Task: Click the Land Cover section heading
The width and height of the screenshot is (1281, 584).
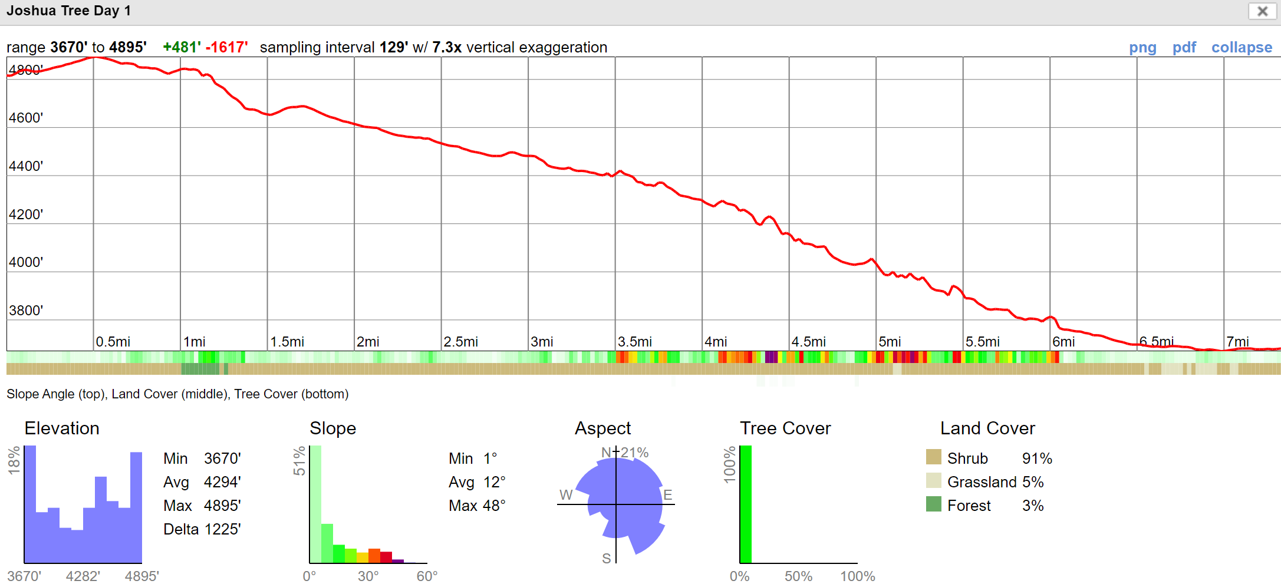Action: (x=987, y=428)
